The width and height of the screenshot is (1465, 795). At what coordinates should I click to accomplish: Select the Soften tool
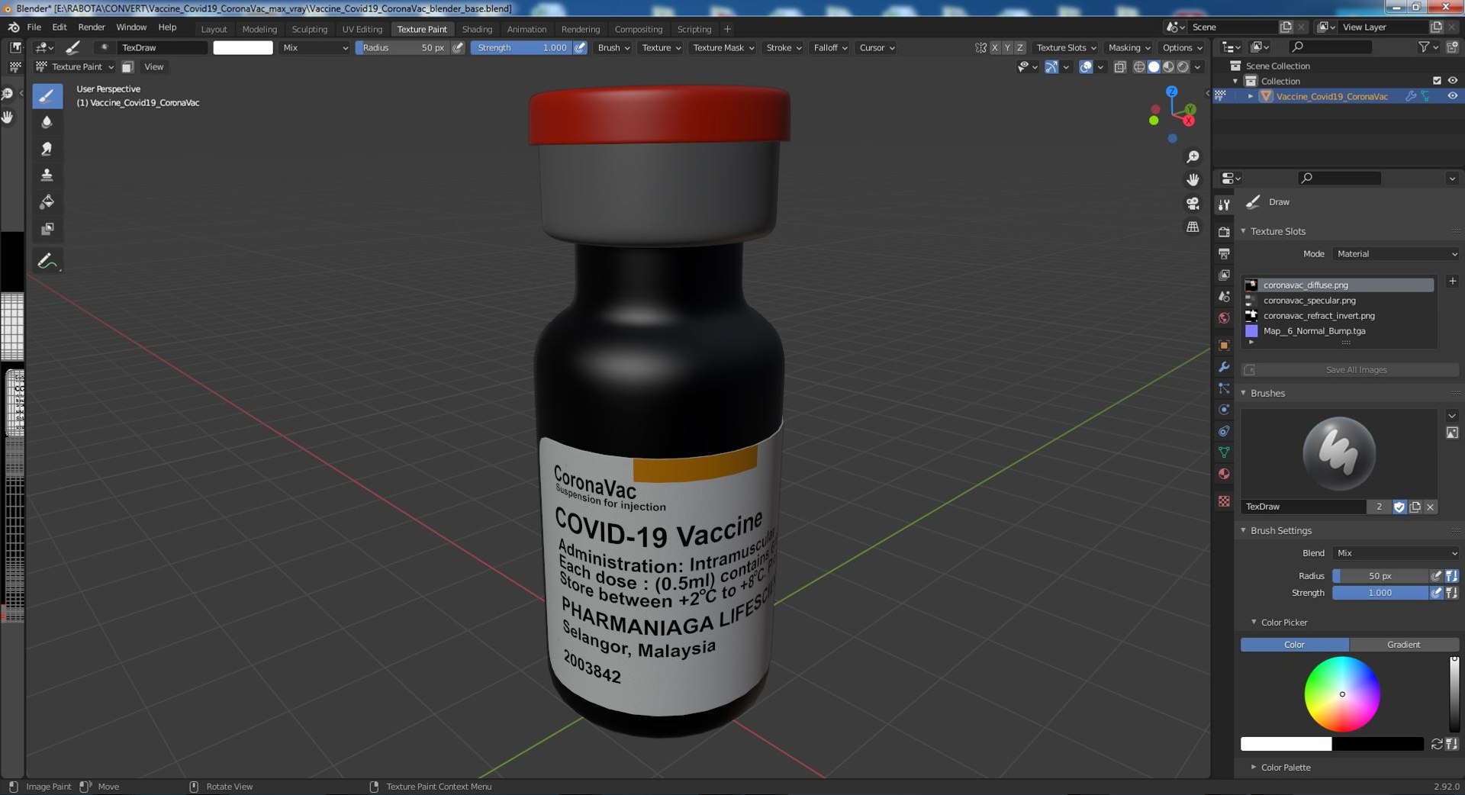pyautogui.click(x=47, y=122)
